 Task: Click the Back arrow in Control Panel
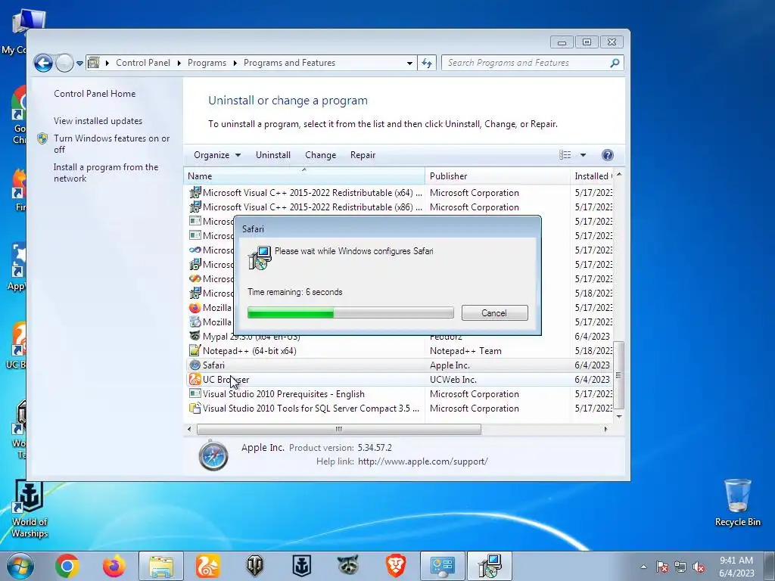pyautogui.click(x=43, y=64)
